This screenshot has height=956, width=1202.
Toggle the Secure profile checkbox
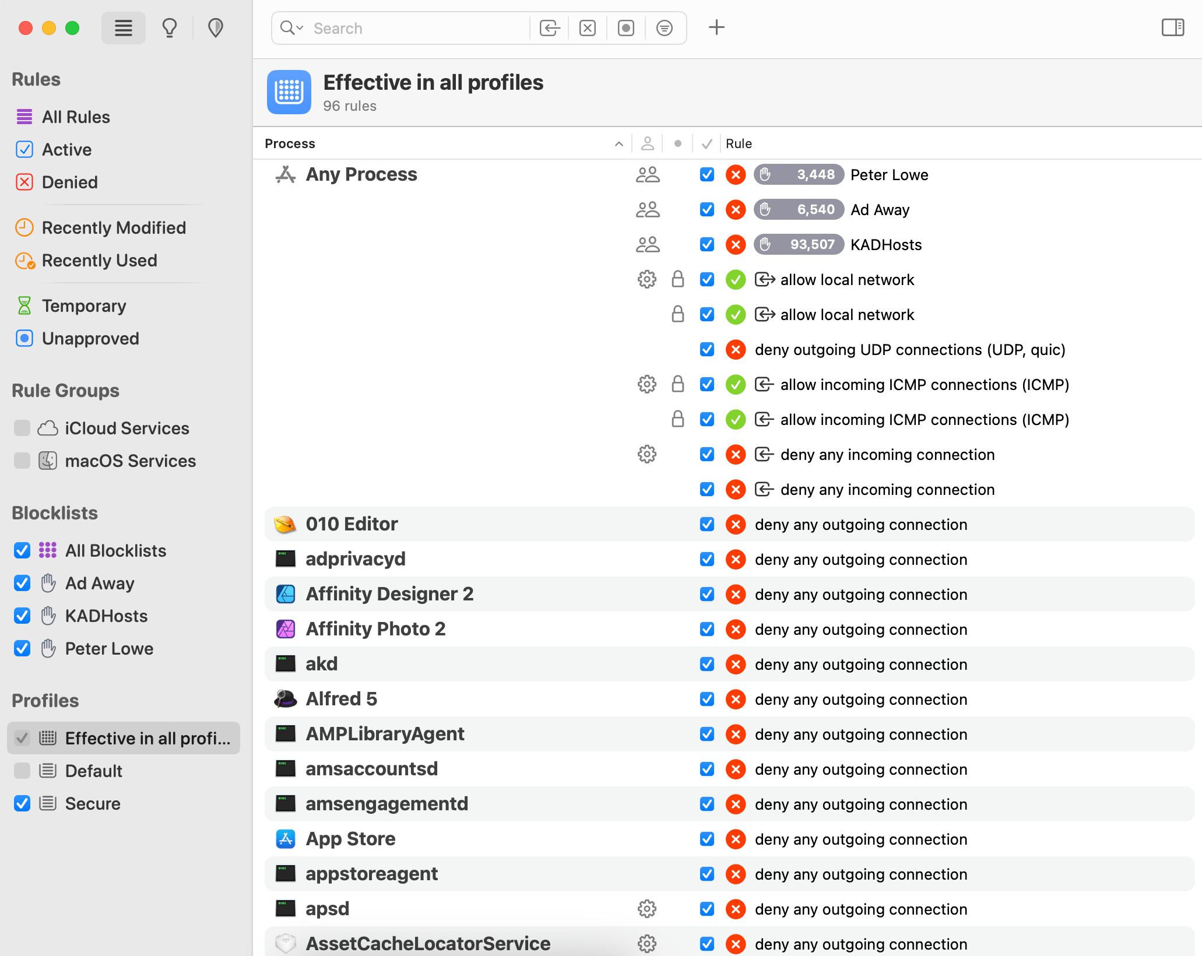(22, 804)
